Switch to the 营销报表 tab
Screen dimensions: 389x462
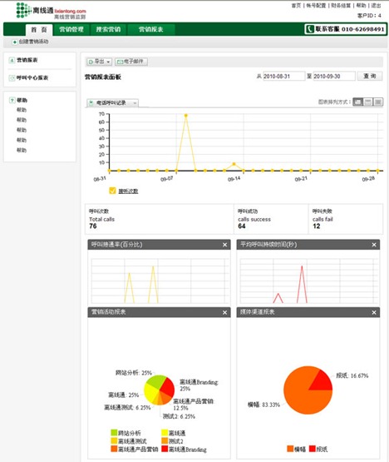[151, 29]
